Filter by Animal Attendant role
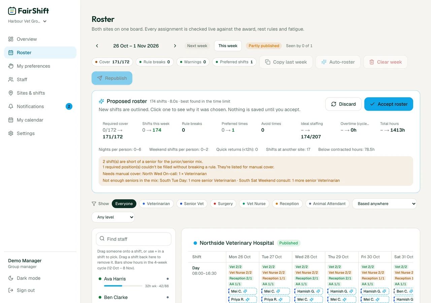 [327, 204]
